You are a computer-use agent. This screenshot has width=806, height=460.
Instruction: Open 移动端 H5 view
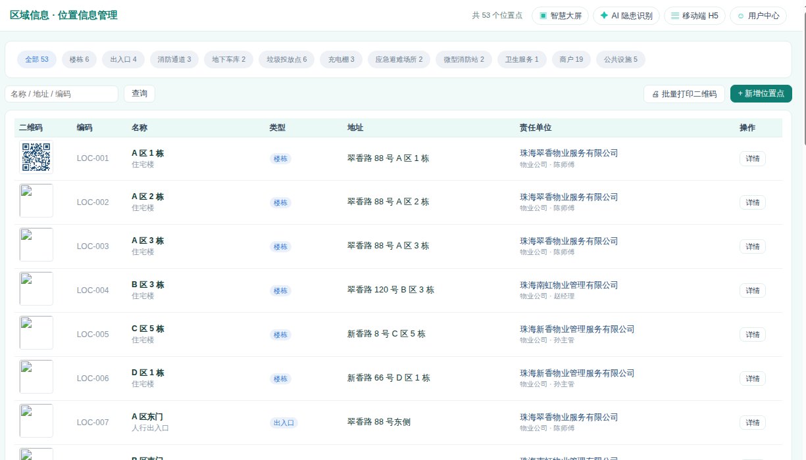click(694, 16)
